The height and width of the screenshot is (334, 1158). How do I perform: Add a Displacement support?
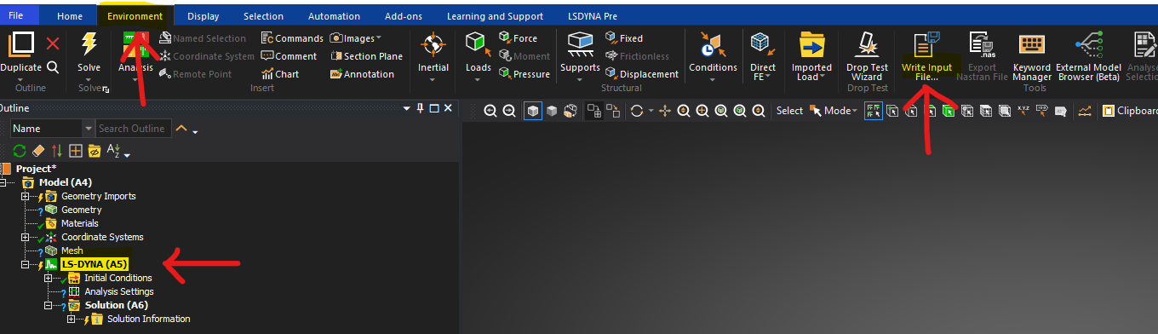[642, 74]
